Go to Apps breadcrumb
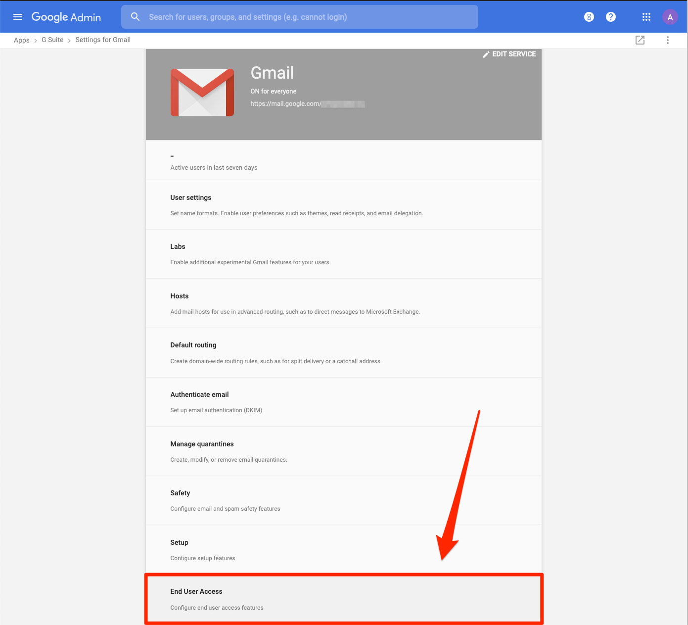688x625 pixels. [22, 40]
